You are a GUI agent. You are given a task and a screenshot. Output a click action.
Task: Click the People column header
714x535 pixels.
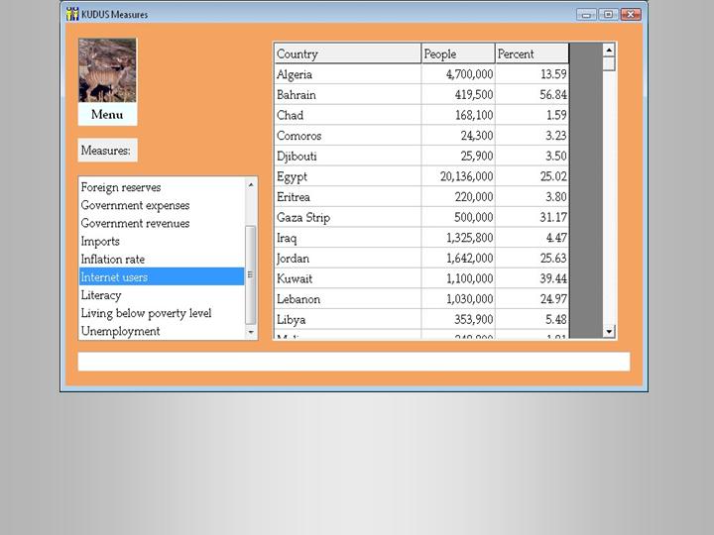[x=457, y=53]
